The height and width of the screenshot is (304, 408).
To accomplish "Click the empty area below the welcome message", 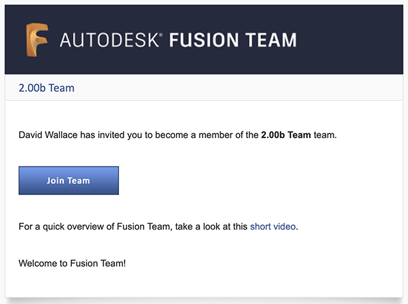I will click(x=199, y=284).
